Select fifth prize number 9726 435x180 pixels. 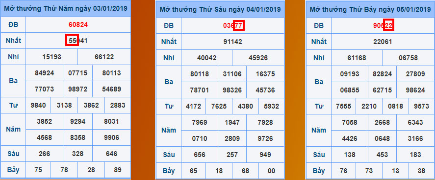(265, 138)
